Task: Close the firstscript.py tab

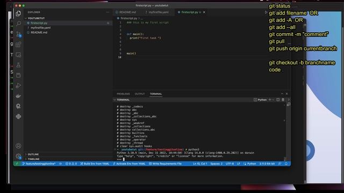Action: [204, 12]
